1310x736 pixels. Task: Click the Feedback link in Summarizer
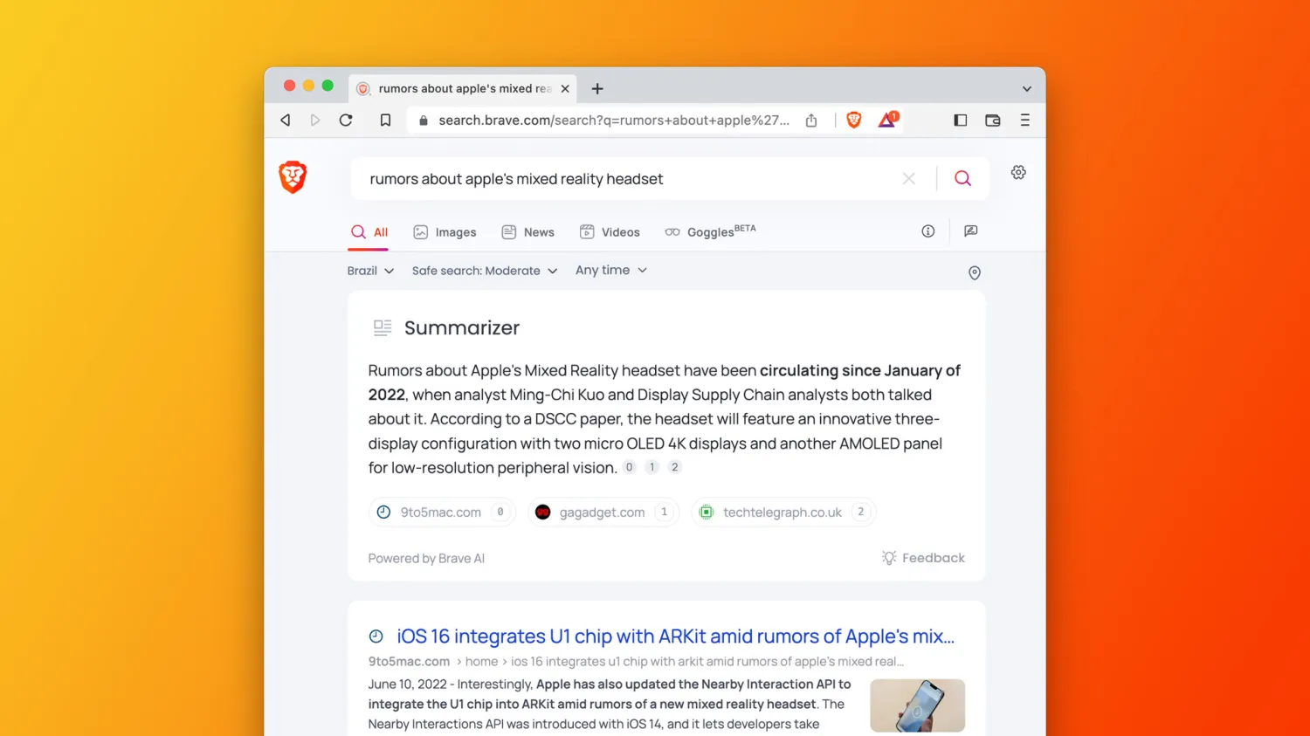point(923,558)
